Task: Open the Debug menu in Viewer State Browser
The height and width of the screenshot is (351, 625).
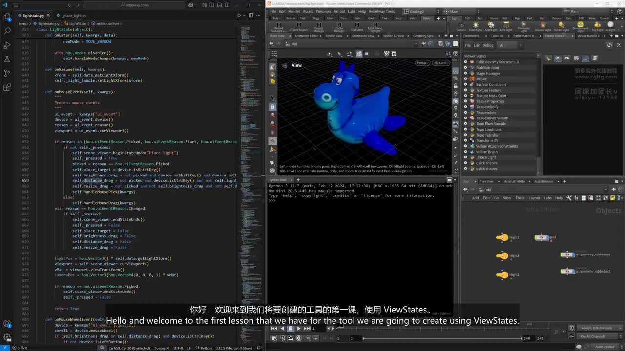Action: (488, 45)
